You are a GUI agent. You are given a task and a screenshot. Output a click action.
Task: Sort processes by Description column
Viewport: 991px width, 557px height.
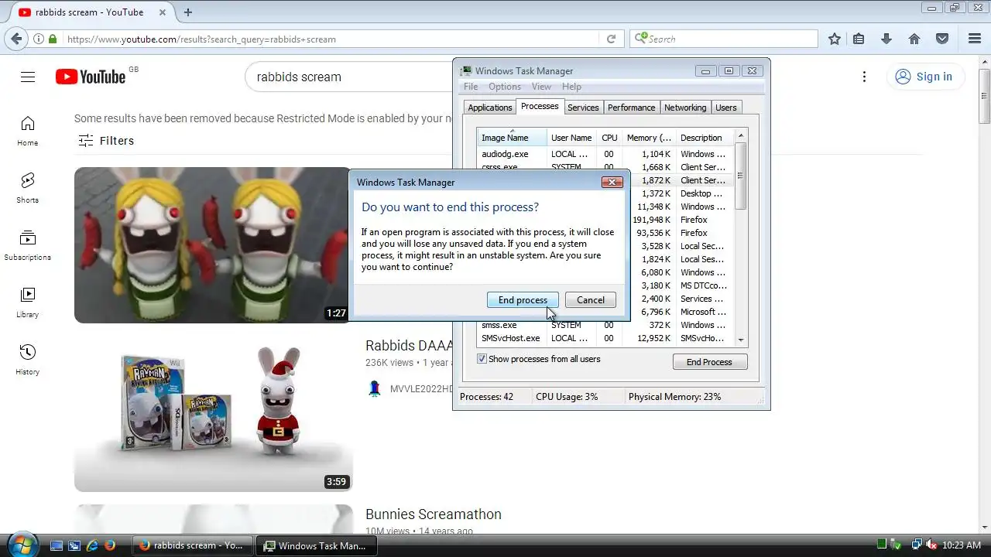pos(705,138)
